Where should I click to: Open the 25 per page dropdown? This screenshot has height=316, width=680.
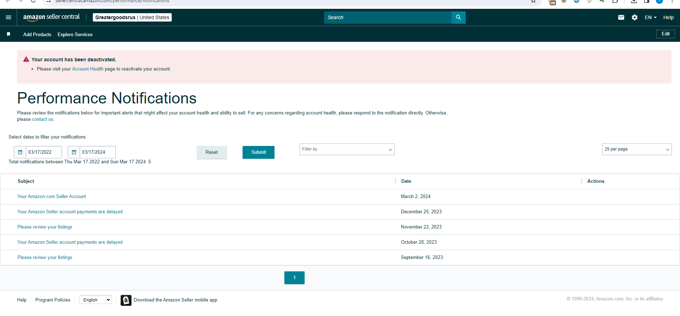pos(637,149)
